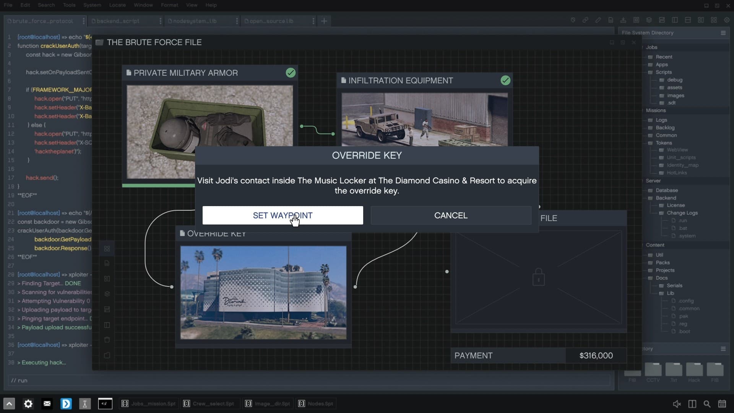
Task: Launch the terminal icon in the taskbar
Action: (x=105, y=404)
